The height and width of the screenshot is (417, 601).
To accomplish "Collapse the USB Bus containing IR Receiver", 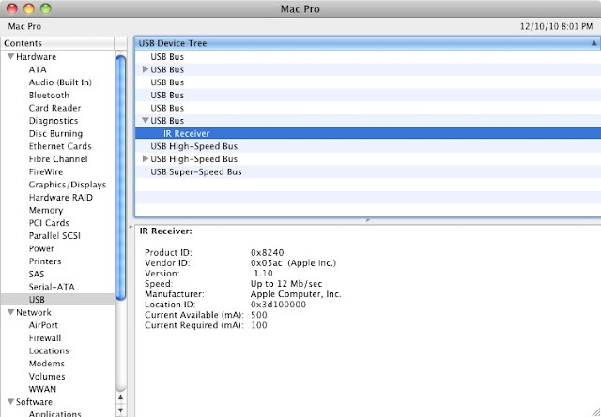I will coord(145,121).
